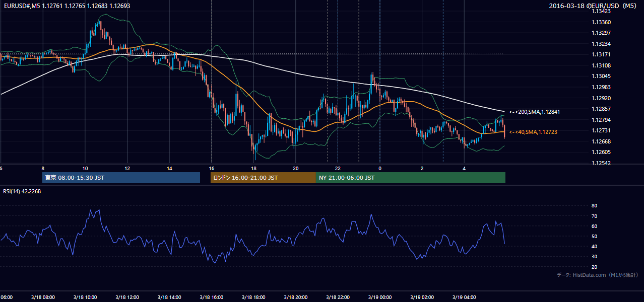
Task: Click the bottom time label 3/19 04:00
Action: pos(464,297)
